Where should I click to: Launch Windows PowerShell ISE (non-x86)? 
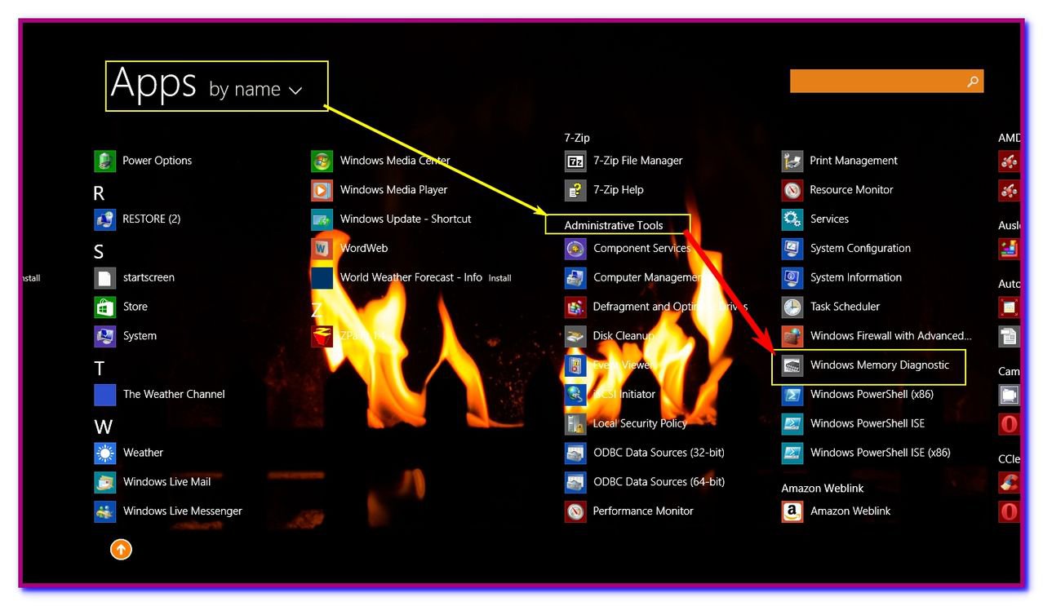[x=854, y=423]
